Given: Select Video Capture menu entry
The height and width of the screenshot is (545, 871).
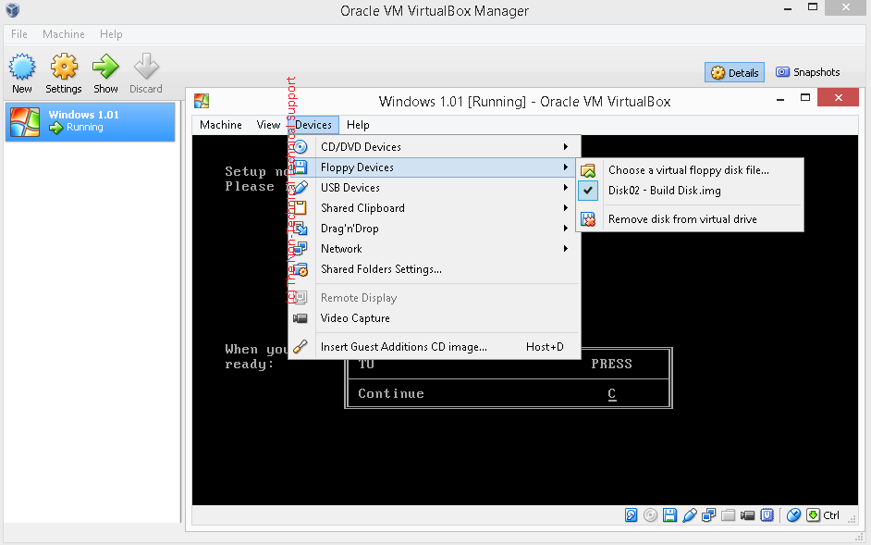Looking at the screenshot, I should [435, 318].
